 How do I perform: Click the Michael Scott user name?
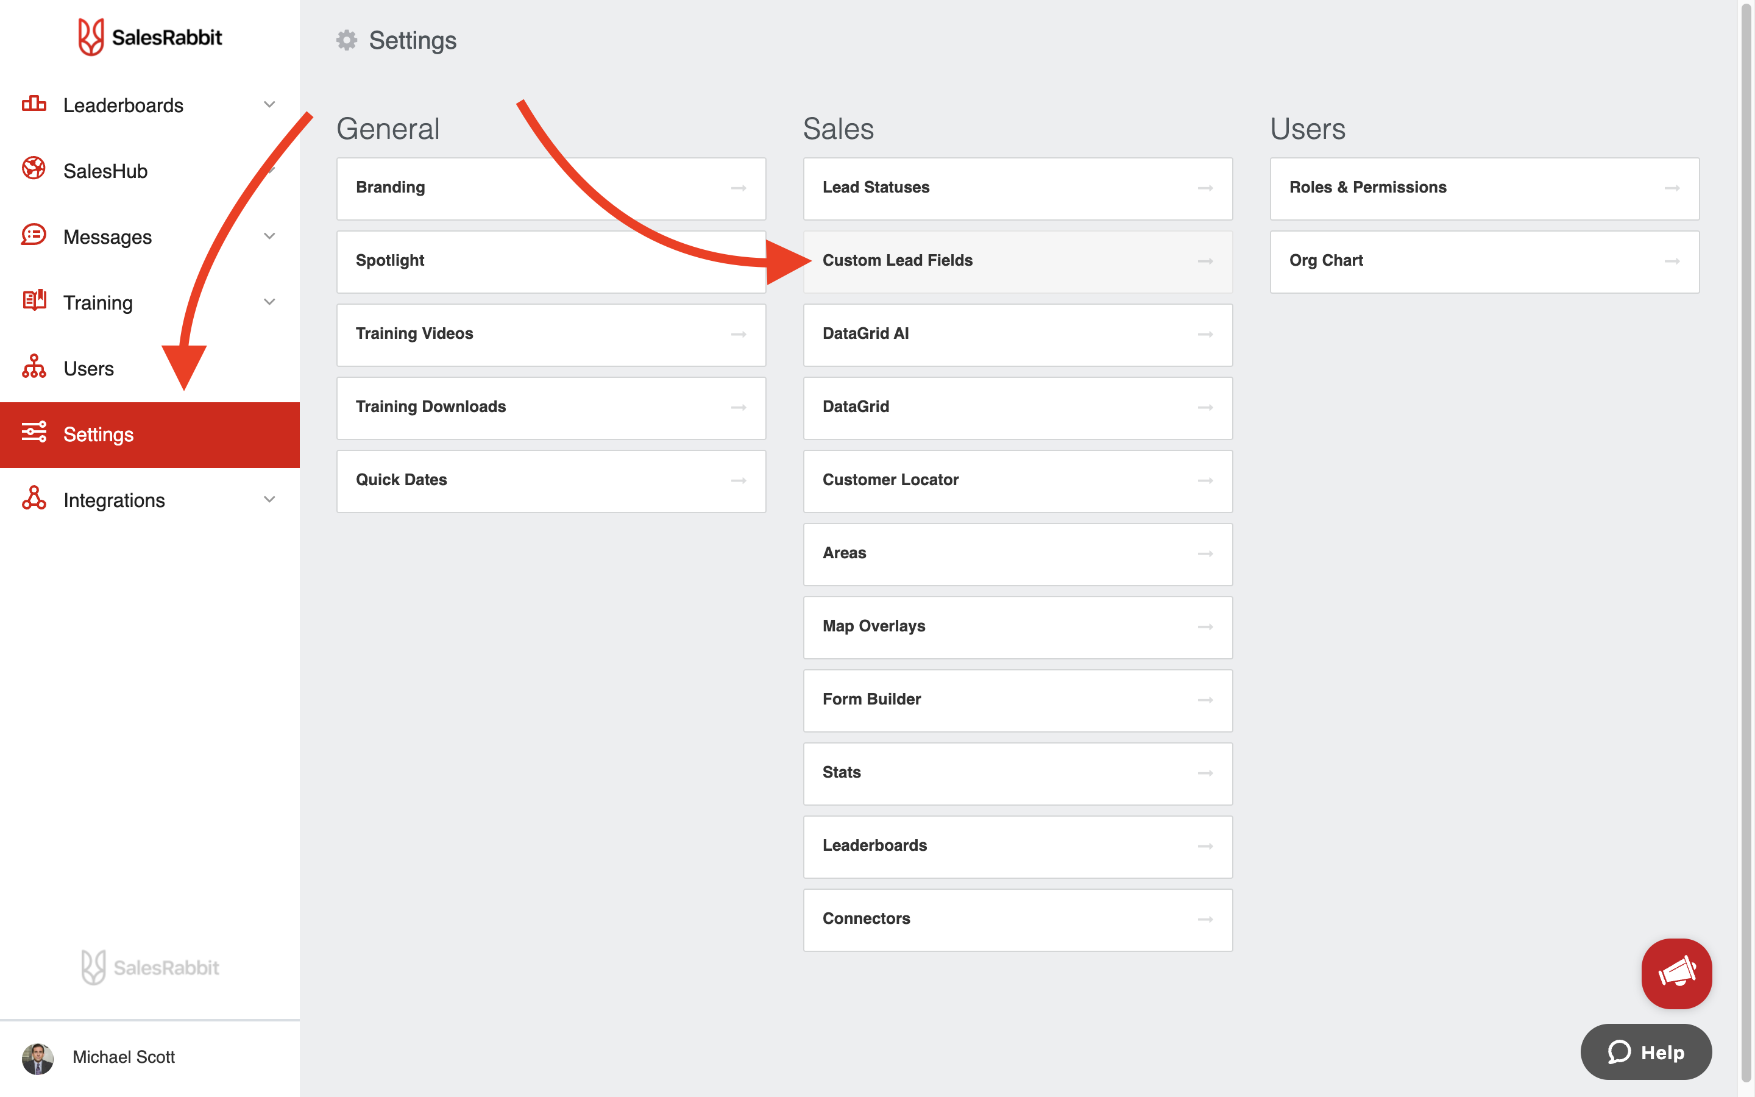[123, 1057]
